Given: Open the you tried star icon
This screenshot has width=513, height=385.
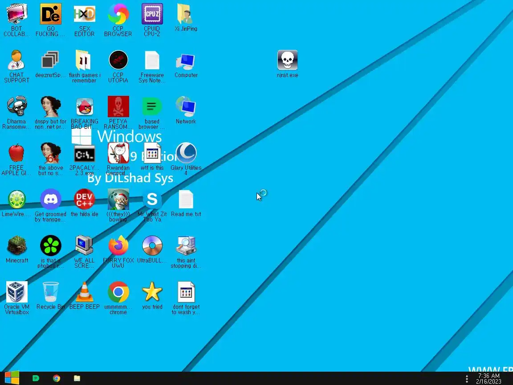Looking at the screenshot, I should [x=152, y=296].
